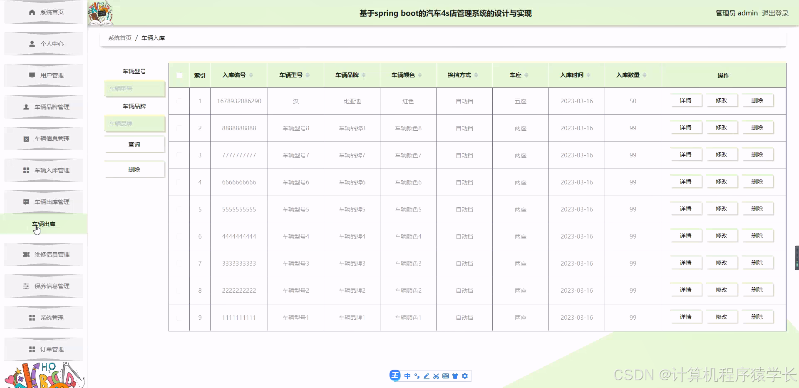Click the 退出登录 link

[775, 13]
